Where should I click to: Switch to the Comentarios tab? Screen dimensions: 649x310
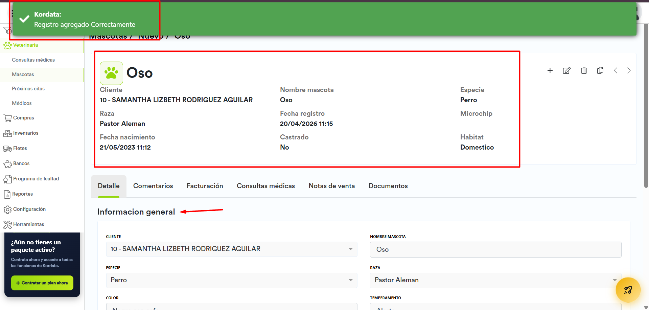[153, 186]
